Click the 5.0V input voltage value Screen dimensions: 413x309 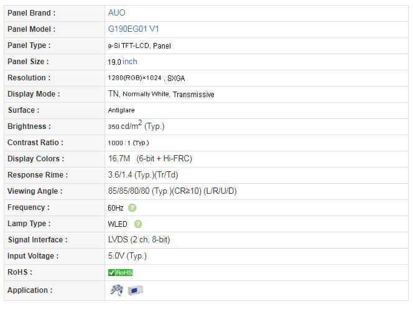(x=127, y=256)
